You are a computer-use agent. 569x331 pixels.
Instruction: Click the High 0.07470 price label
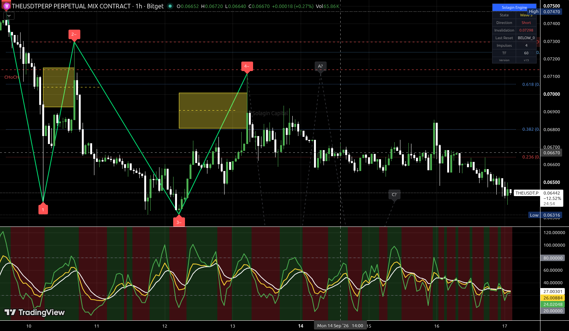tap(545, 12)
